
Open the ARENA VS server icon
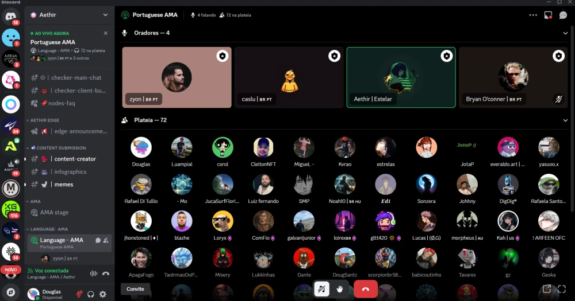tap(10, 58)
